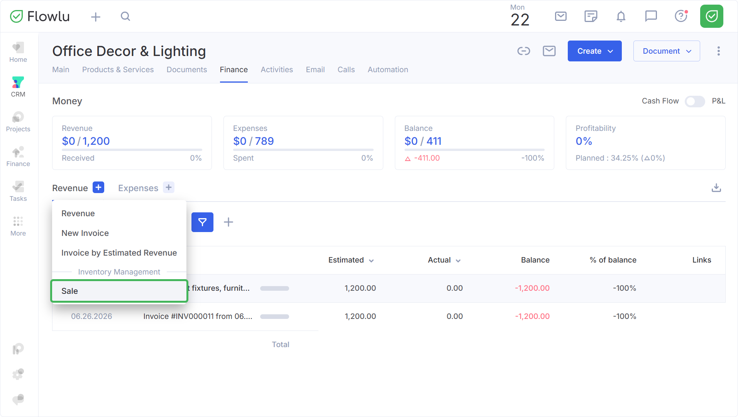The width and height of the screenshot is (738, 417).
Task: Click the Office Decor & Lighting title
Action: [129, 51]
